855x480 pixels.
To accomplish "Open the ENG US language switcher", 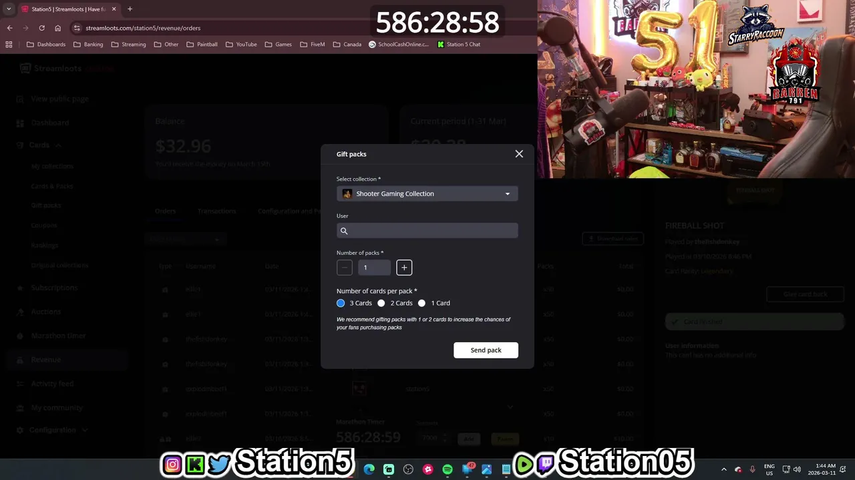I will (x=769, y=469).
